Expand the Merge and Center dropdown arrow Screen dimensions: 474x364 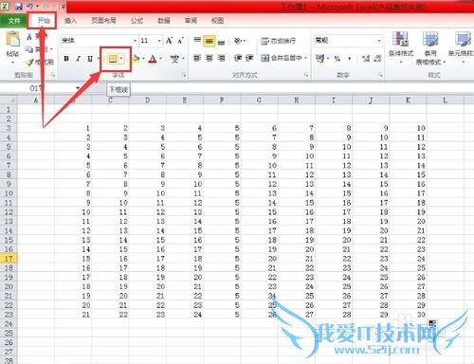305,58
